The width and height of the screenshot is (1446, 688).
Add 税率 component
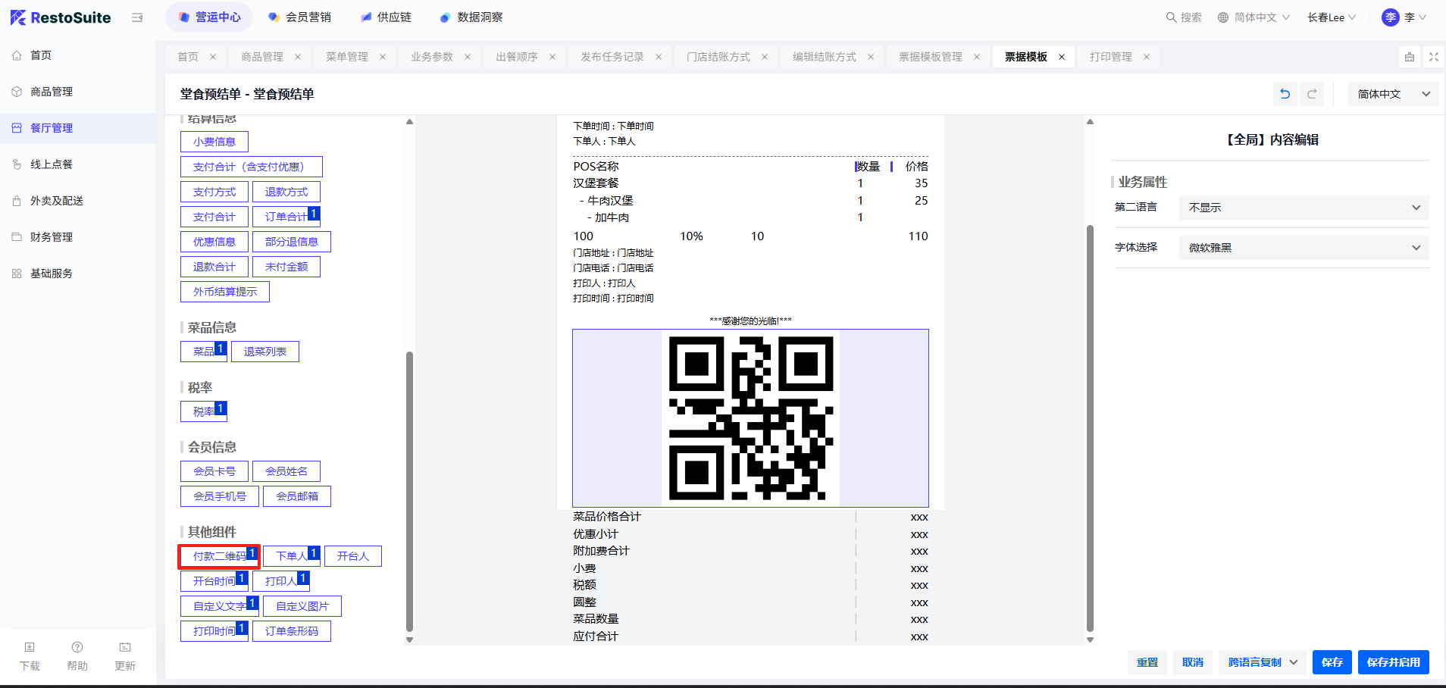pyautogui.click(x=204, y=411)
